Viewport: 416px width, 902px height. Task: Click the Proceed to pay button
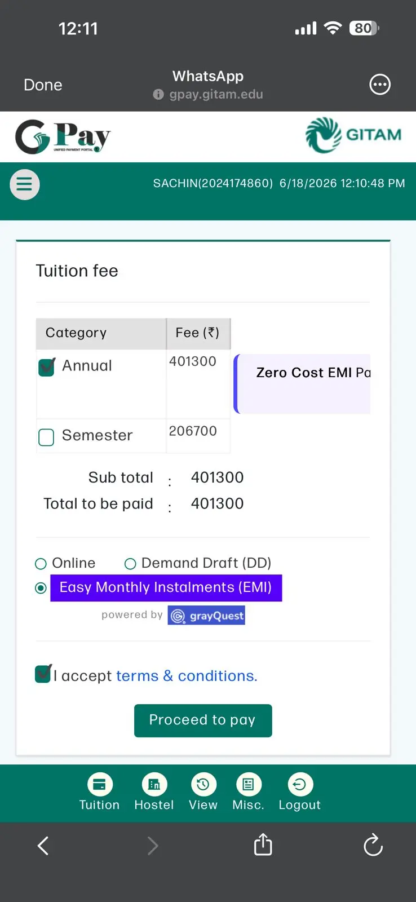click(203, 720)
